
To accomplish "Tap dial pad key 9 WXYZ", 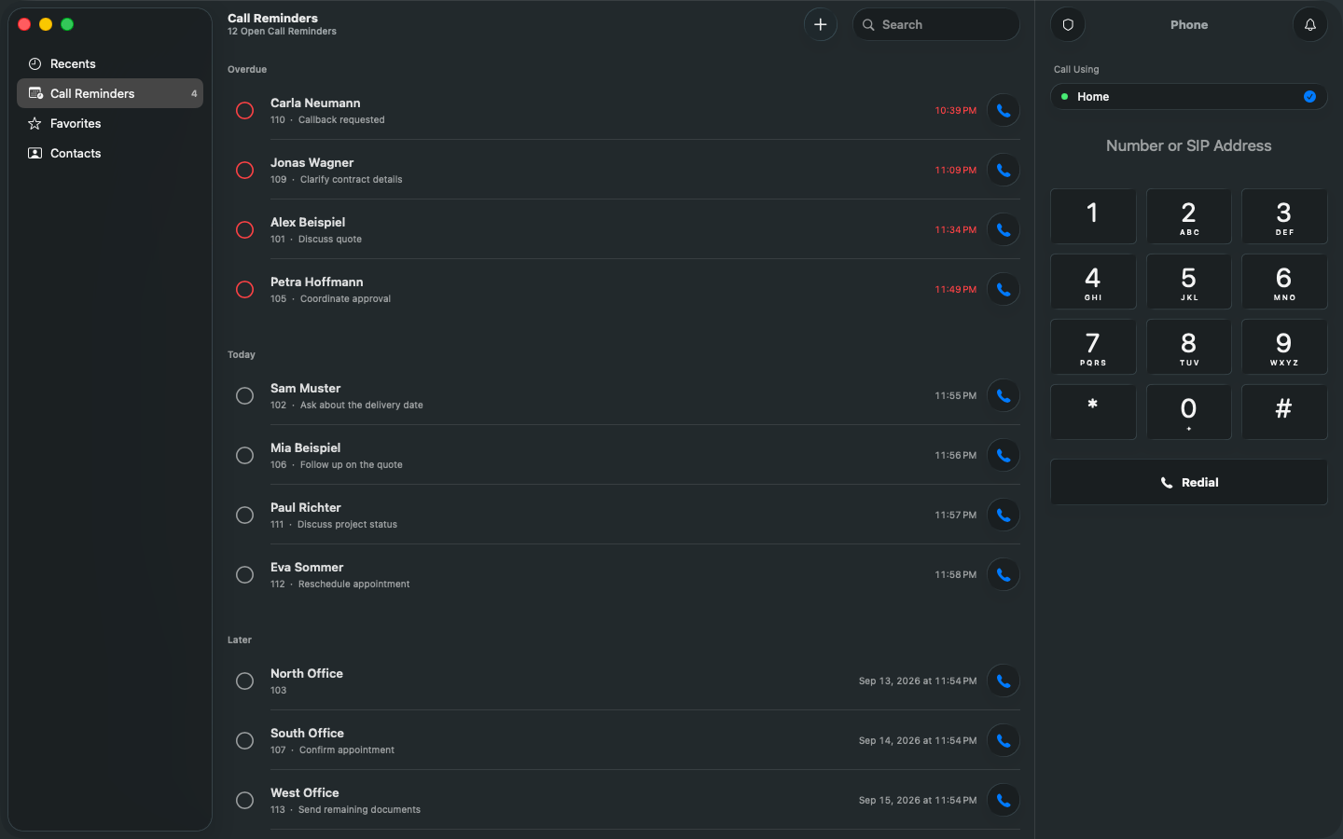I will click(1284, 347).
